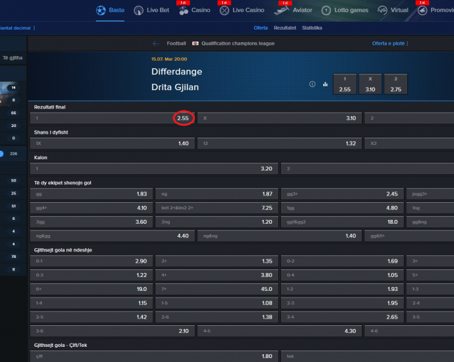The width and height of the screenshot is (454, 362).
Task: Open the Casino menu label
Action: pos(201,10)
